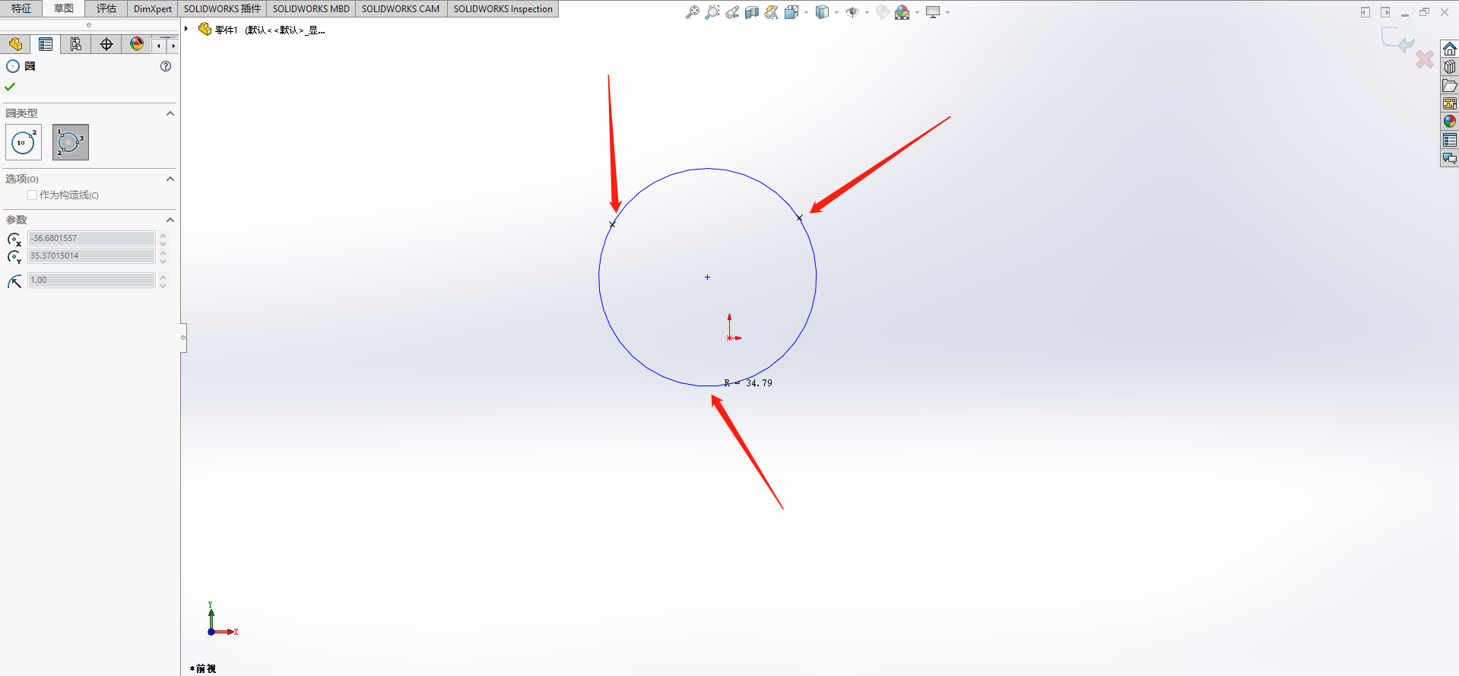This screenshot has width=1459, height=676.
Task: Enable 作为构造线 construction checkbox
Action: [33, 195]
